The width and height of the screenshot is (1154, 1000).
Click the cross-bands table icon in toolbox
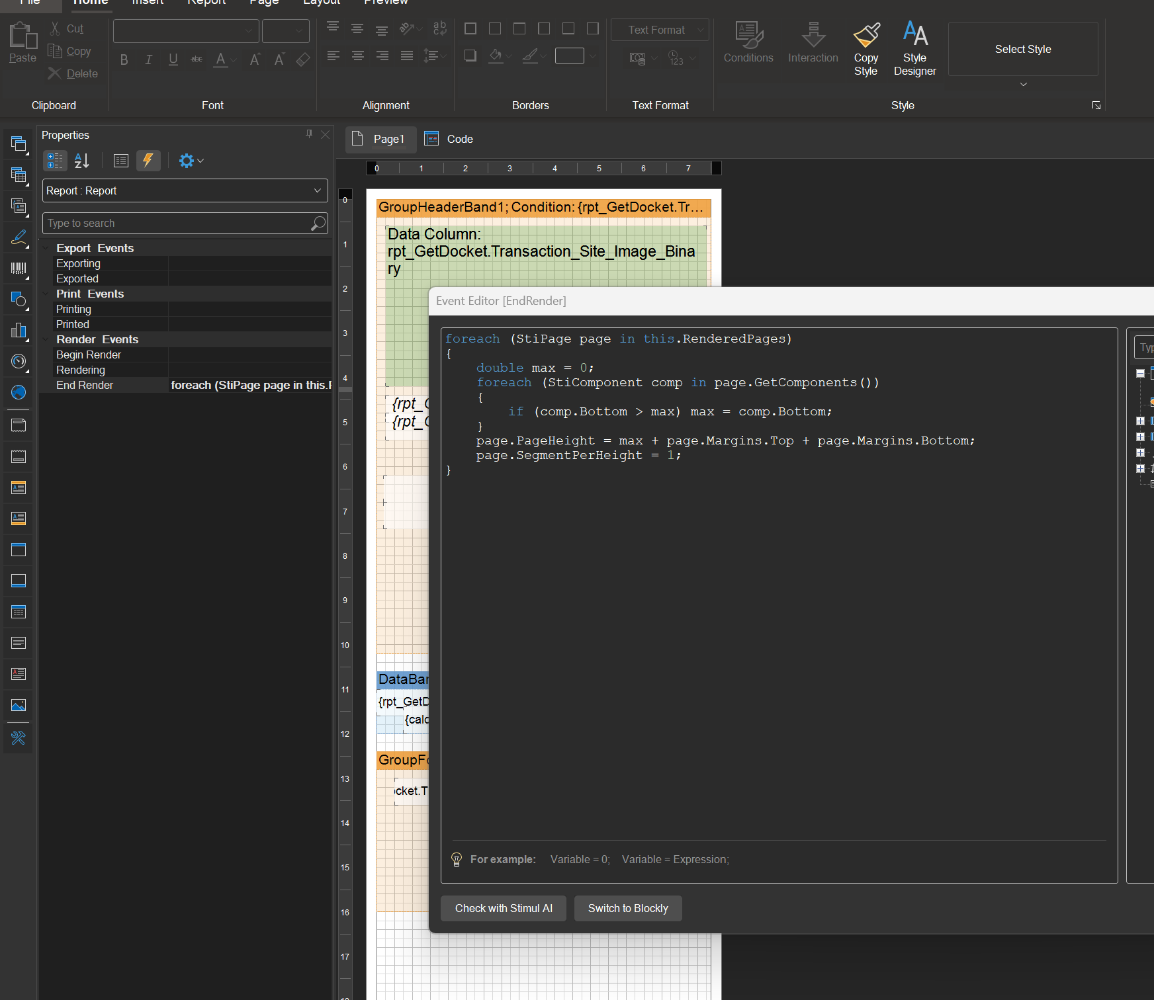pyautogui.click(x=19, y=175)
